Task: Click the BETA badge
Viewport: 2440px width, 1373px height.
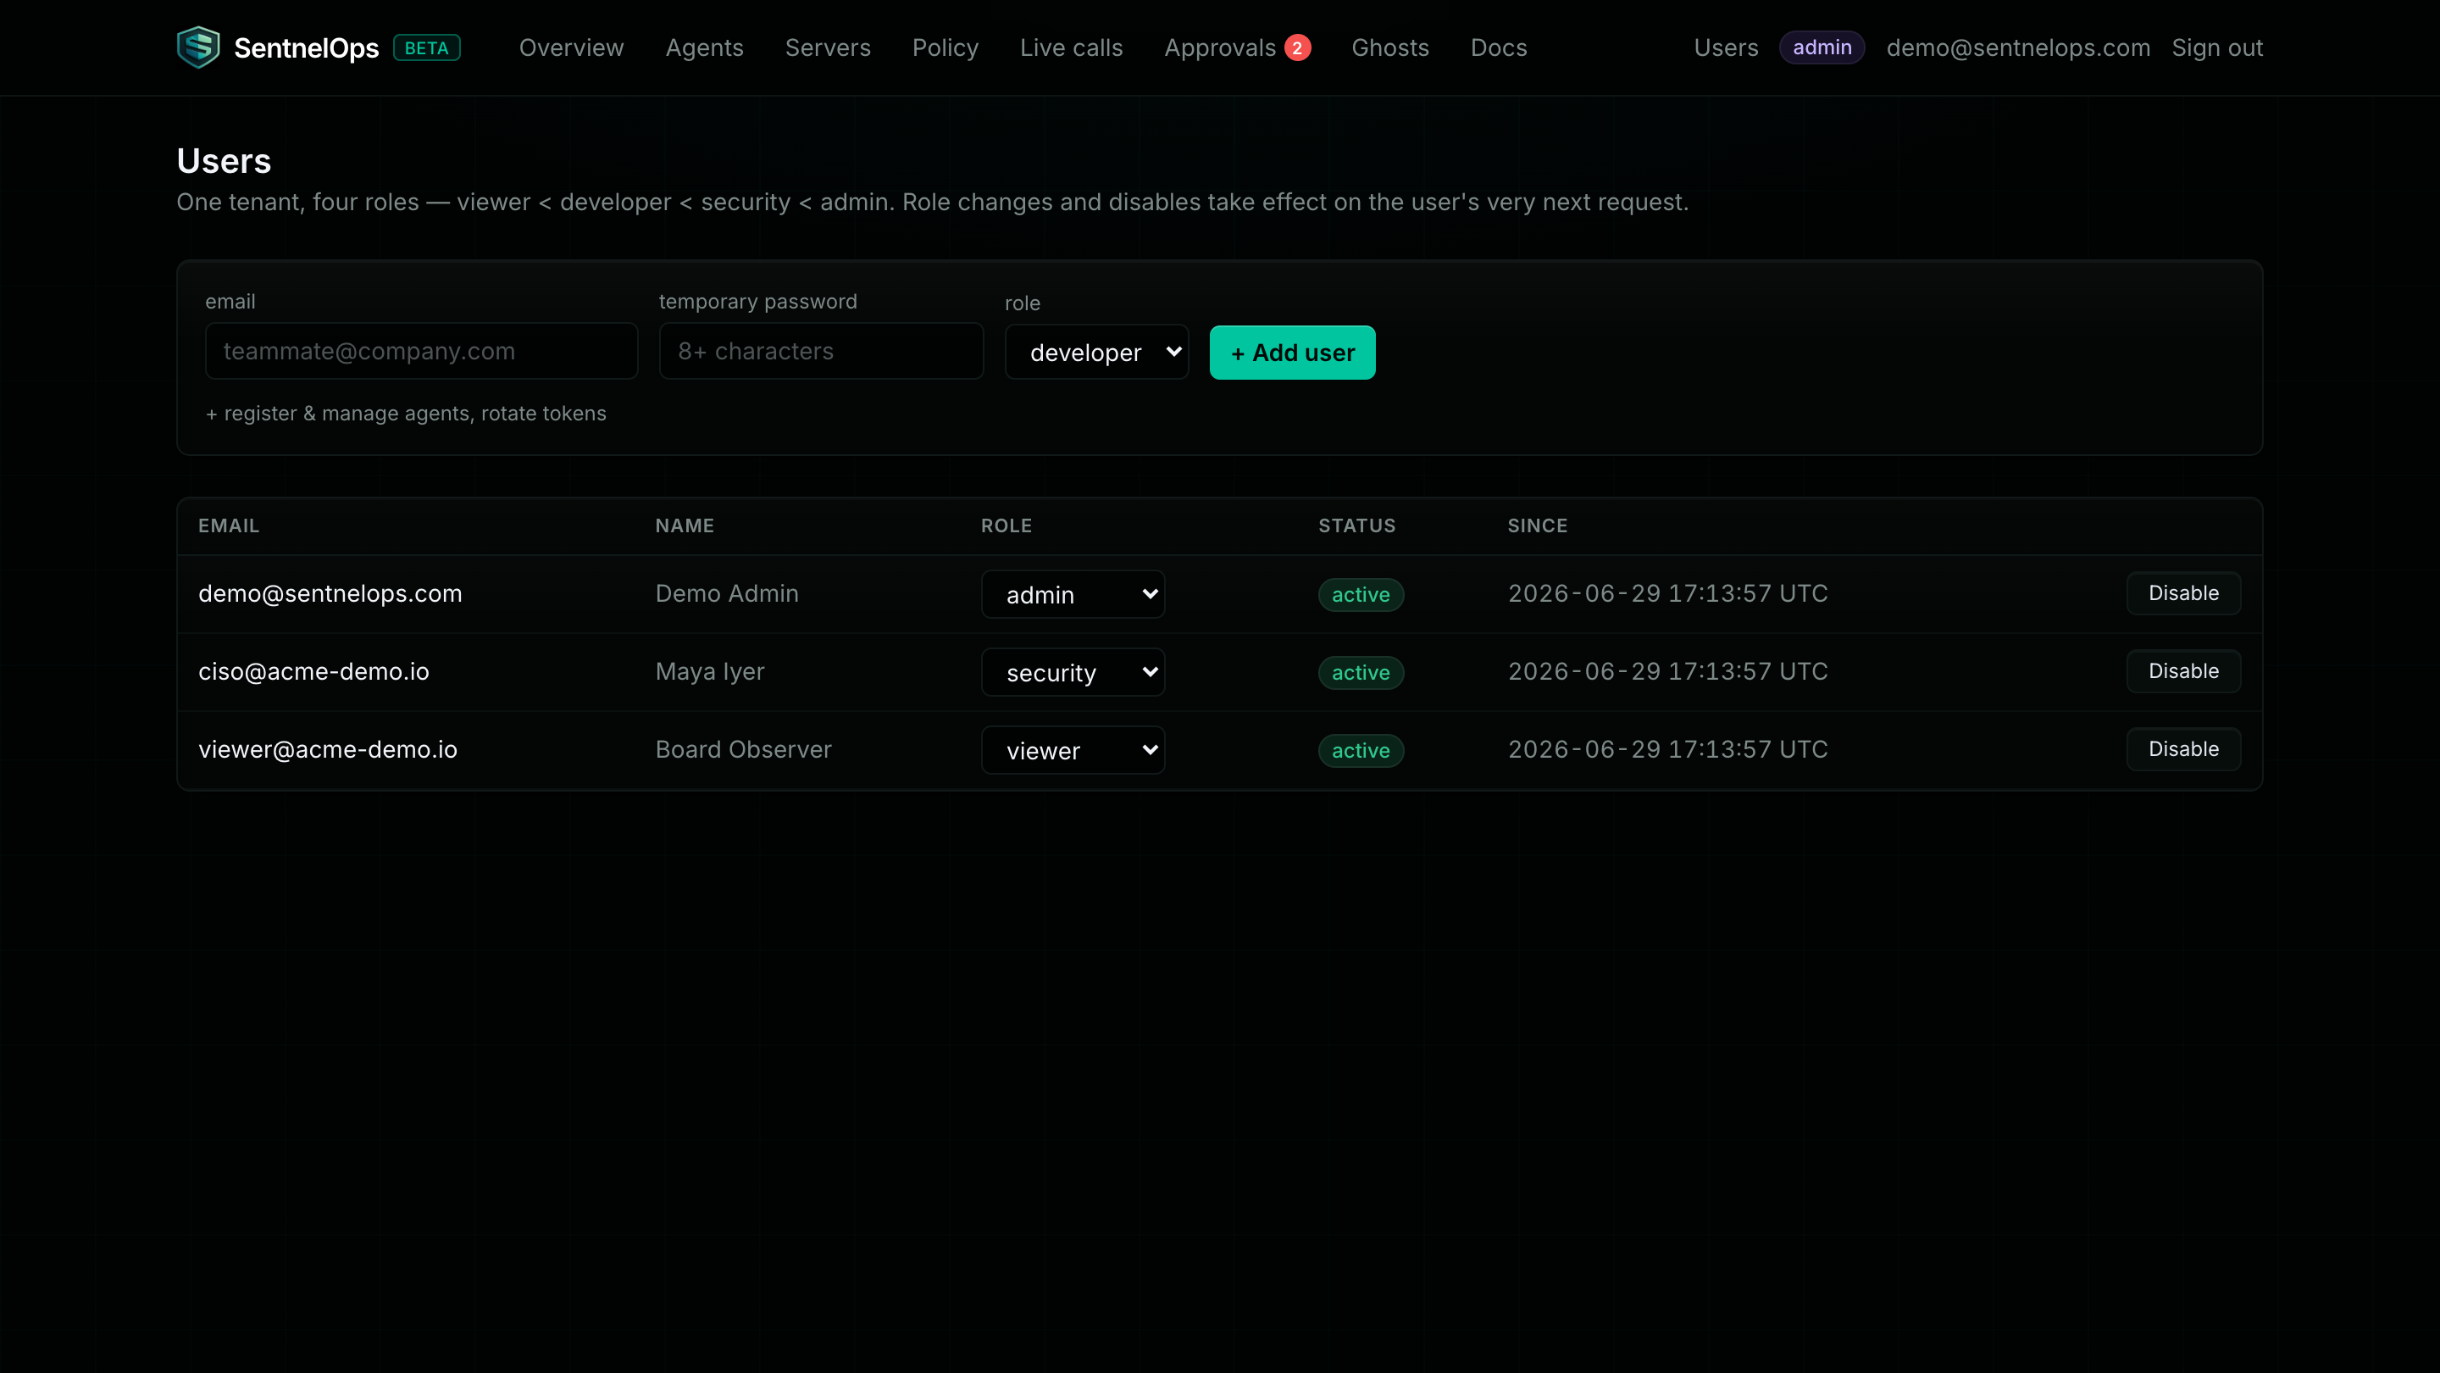Action: 427,48
